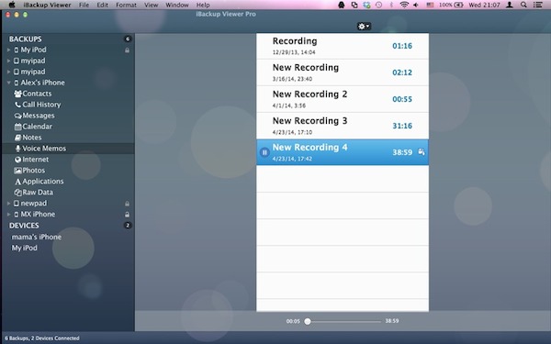This screenshot has width=551, height=344.
Task: Open the Help menu
Action: (x=203, y=5)
